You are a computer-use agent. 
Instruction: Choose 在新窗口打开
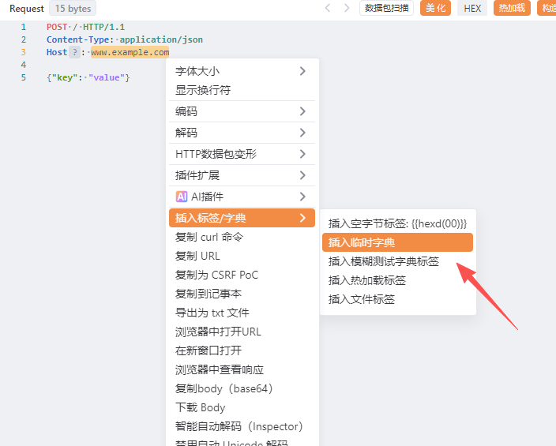(x=242, y=350)
